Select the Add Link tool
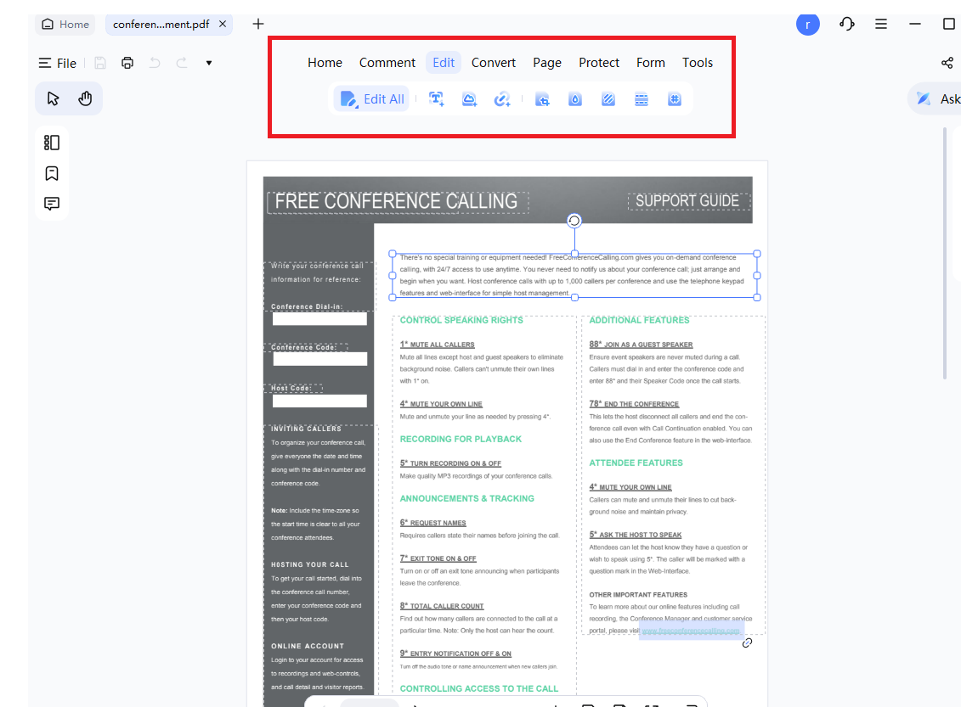Screen dimensions: 961x707 tap(502, 99)
